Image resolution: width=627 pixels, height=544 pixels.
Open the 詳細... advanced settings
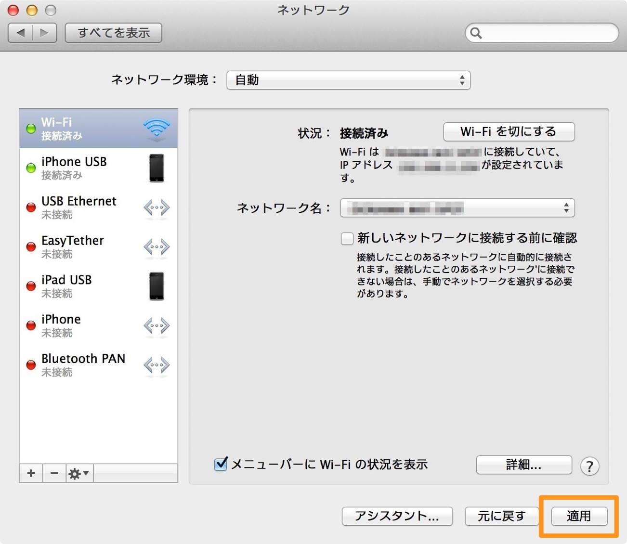tap(524, 465)
